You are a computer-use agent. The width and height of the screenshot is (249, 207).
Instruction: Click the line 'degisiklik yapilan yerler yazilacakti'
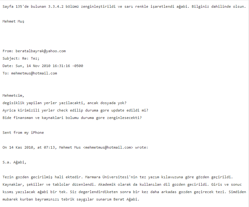tap(65, 103)
